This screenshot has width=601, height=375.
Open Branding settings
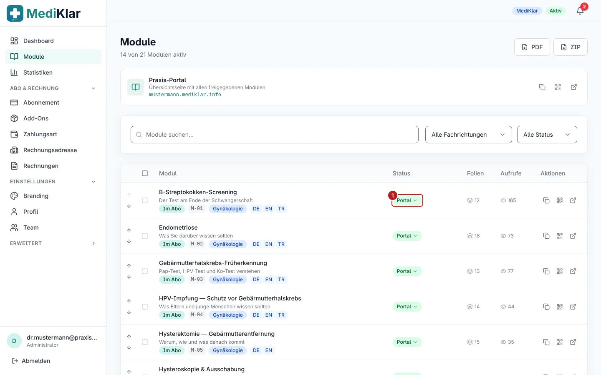pyautogui.click(x=53, y=196)
